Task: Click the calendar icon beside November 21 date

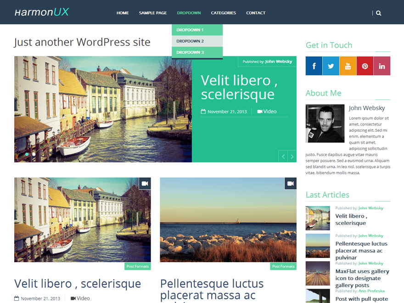Action: [x=202, y=111]
